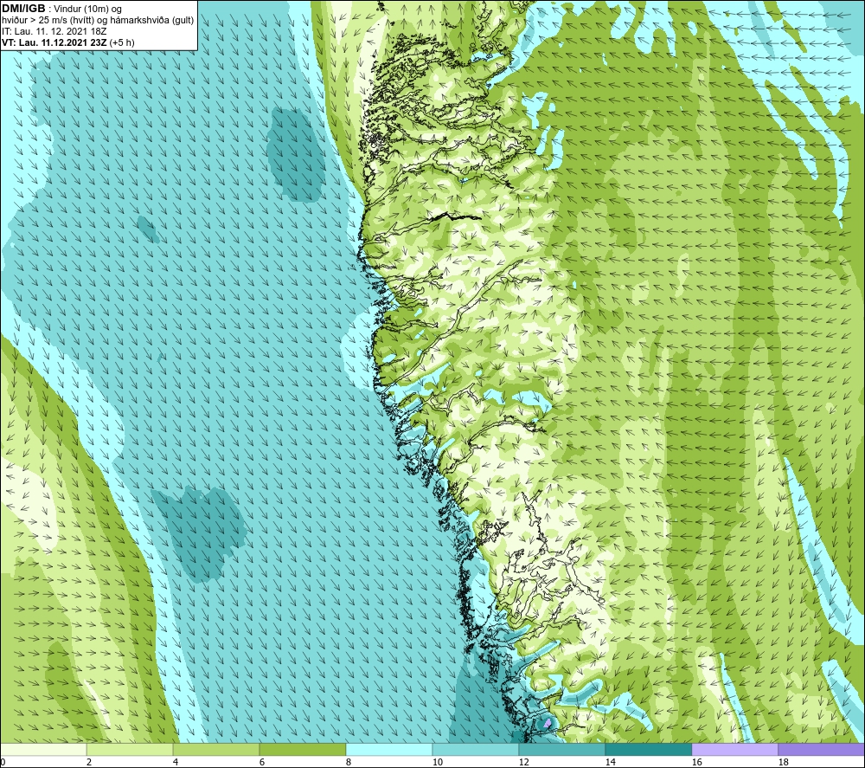Click the light green 2–4 m/s legend swatch
Viewport: 865px width, 768px height.
(130, 750)
